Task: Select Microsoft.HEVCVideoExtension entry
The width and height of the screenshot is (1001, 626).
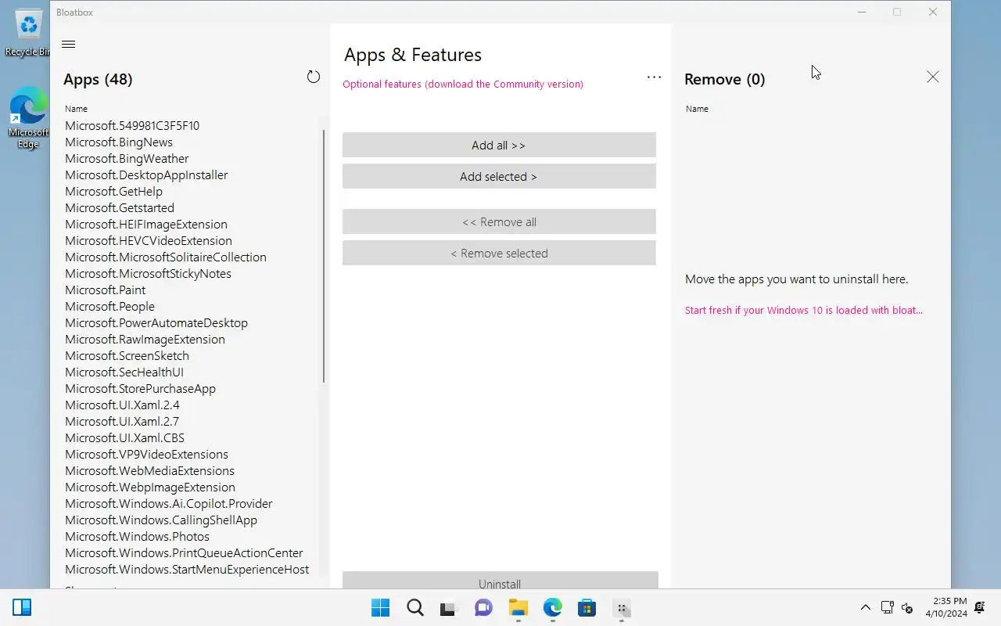Action: pyautogui.click(x=149, y=240)
